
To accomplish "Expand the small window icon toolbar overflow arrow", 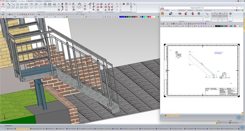I will coord(208,24).
